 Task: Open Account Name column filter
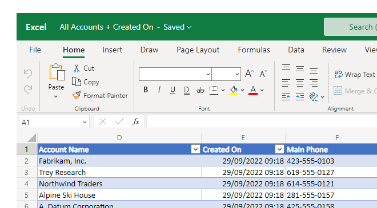(195, 149)
